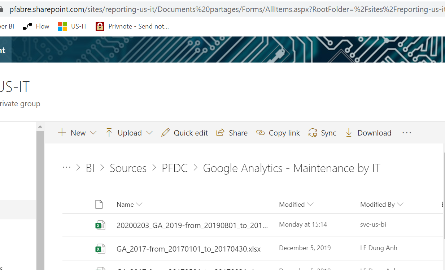Click the US-IT site title
Screen dimensions: 445x270
click(x=14, y=87)
